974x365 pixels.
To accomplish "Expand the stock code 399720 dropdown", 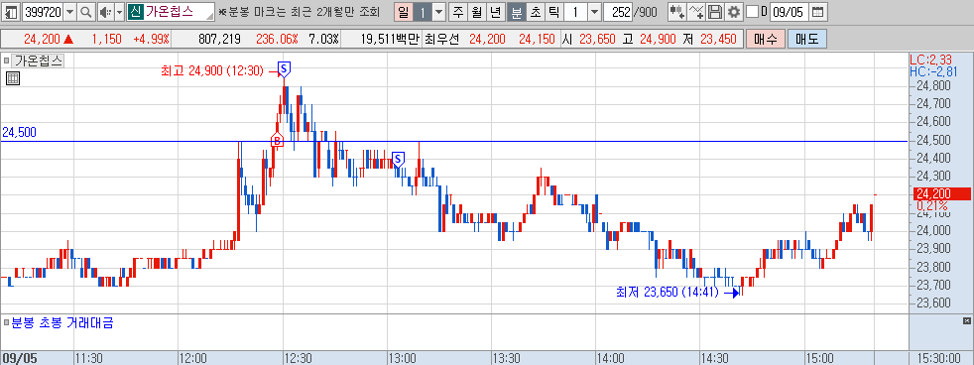I will point(69,12).
